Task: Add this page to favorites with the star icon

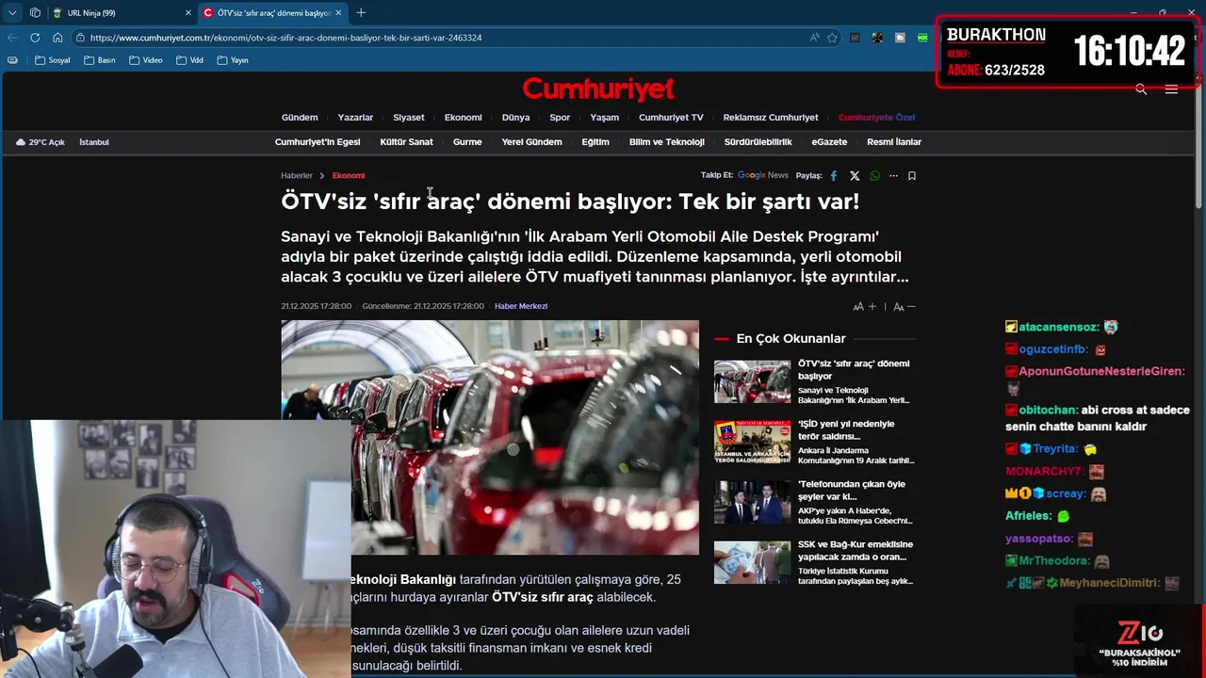Action: (832, 38)
